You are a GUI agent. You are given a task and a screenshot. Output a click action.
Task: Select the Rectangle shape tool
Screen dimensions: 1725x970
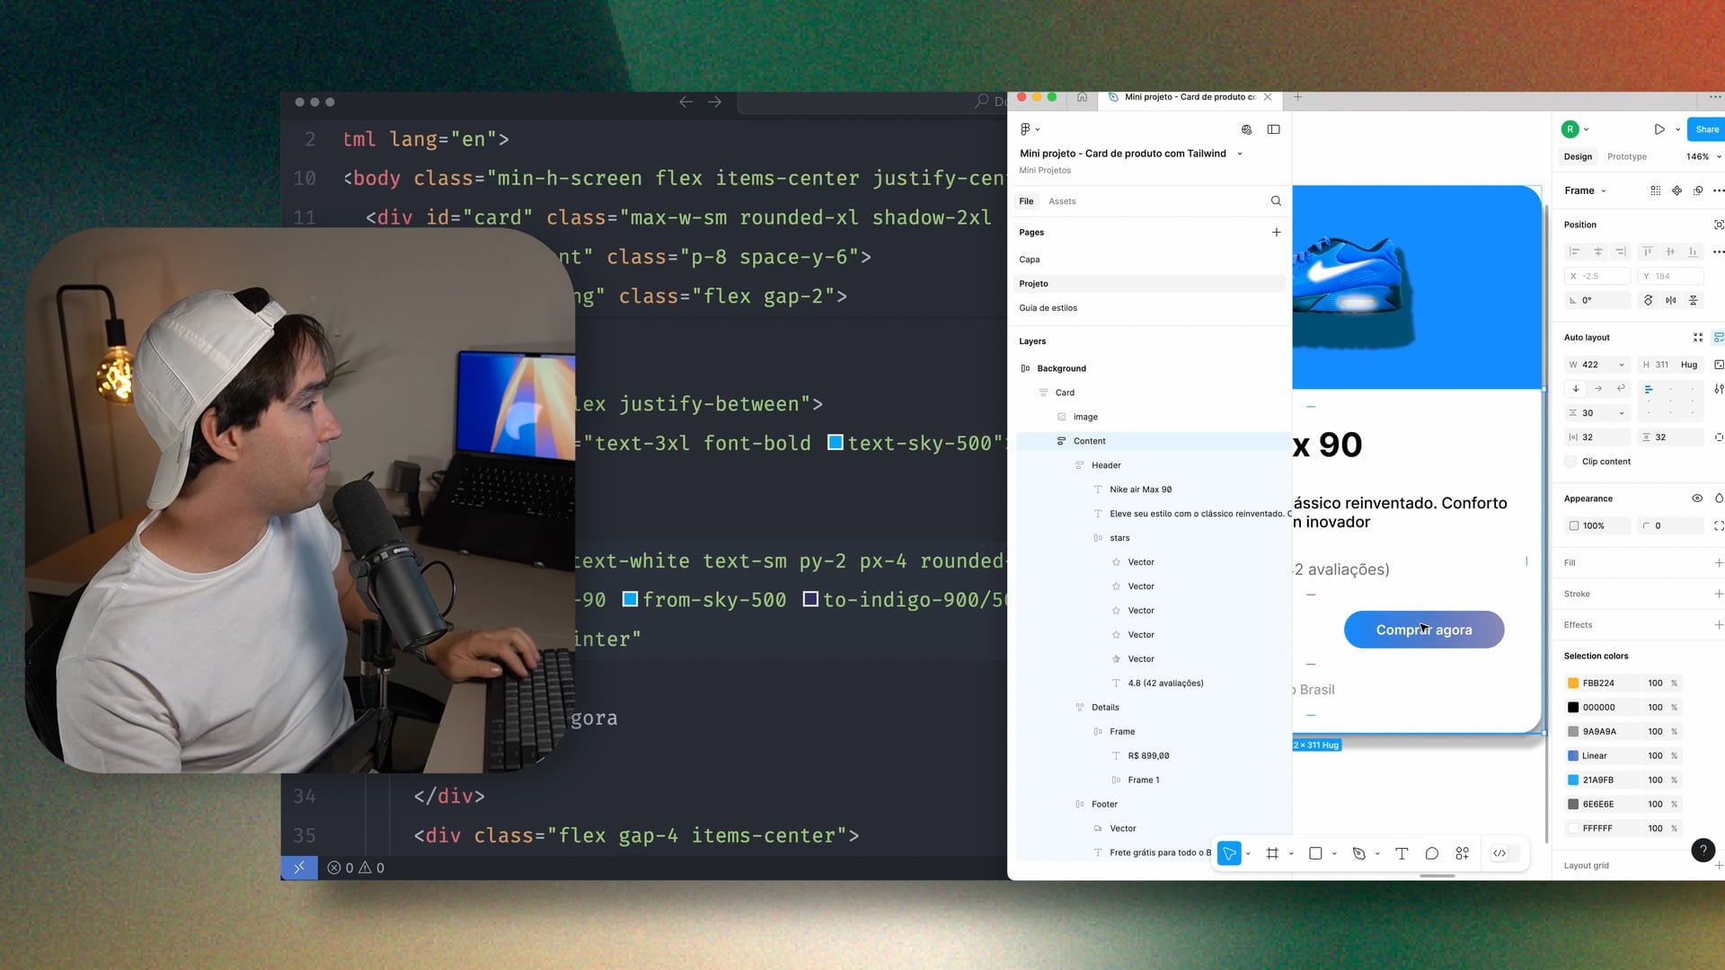click(1315, 853)
